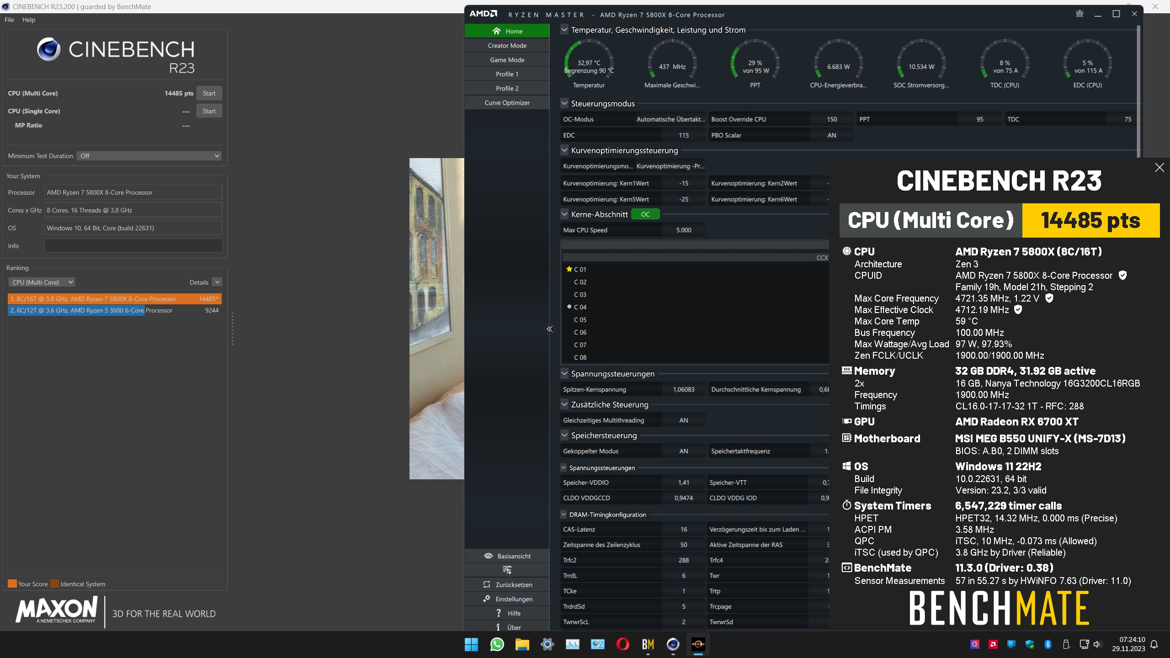Start the CPU Single Core test
Image resolution: width=1170 pixels, height=658 pixels.
click(x=209, y=111)
